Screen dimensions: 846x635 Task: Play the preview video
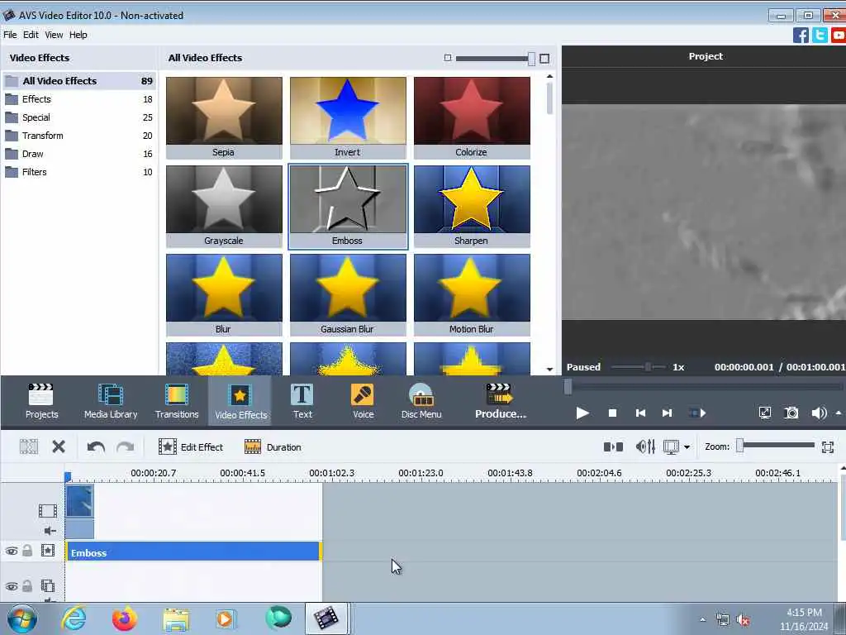pyautogui.click(x=582, y=413)
